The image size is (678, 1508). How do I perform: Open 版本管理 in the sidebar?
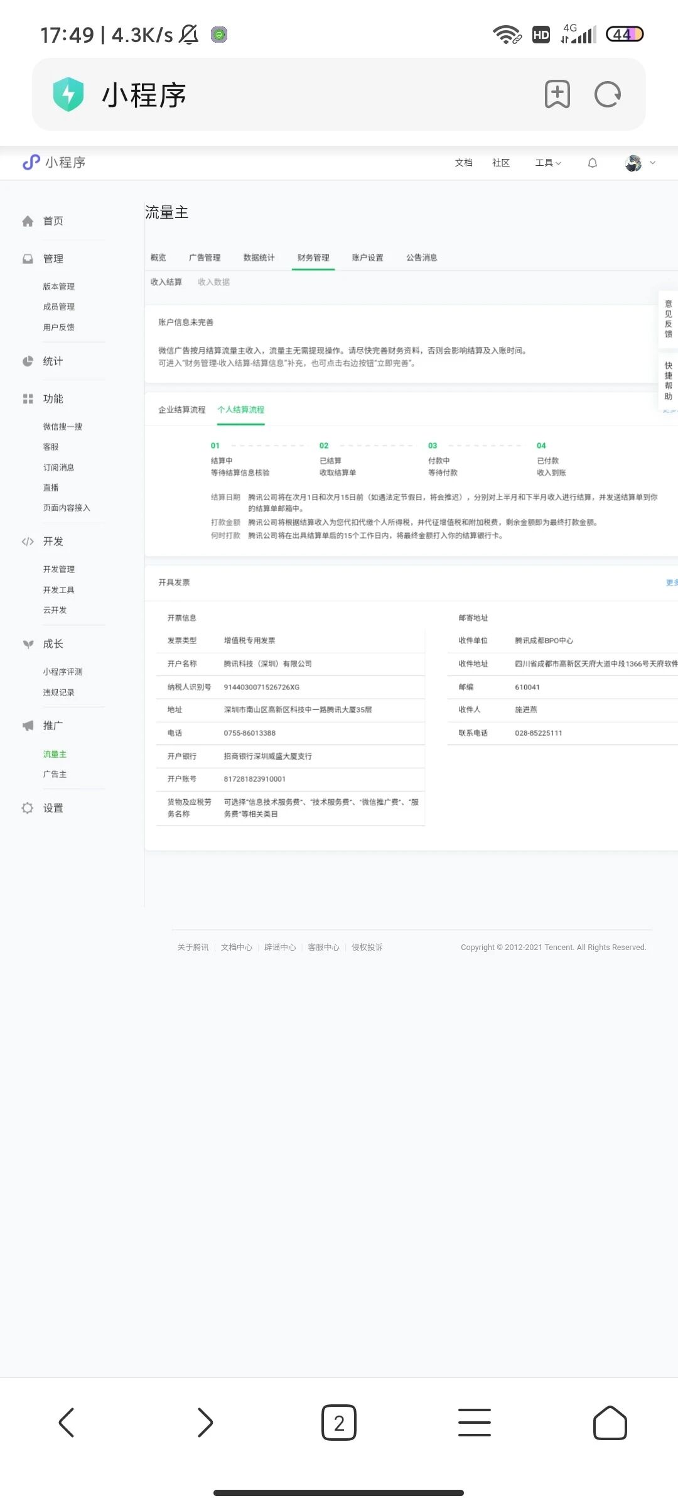point(58,287)
